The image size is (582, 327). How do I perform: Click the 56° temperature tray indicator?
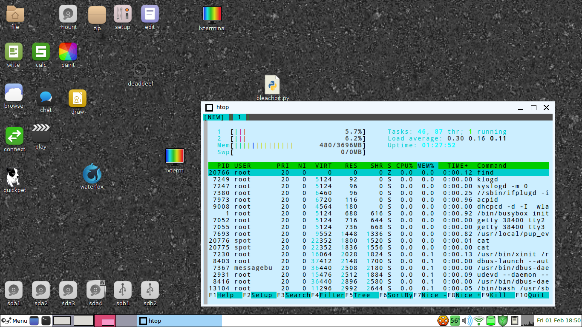pyautogui.click(x=455, y=321)
